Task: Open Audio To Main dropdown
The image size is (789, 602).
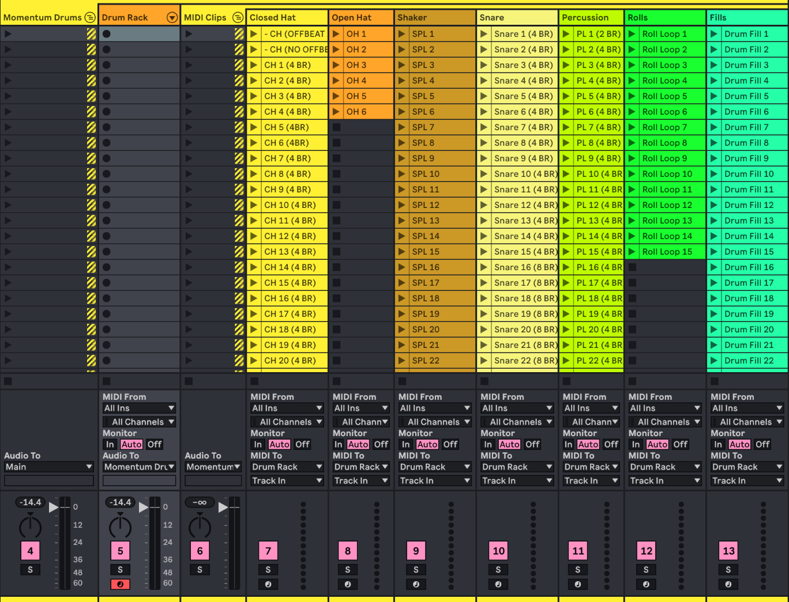Action: [49, 467]
